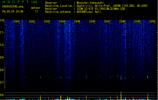
Task: Click the meteor echo between 2045 and 2046
Action: (x=86, y=77)
